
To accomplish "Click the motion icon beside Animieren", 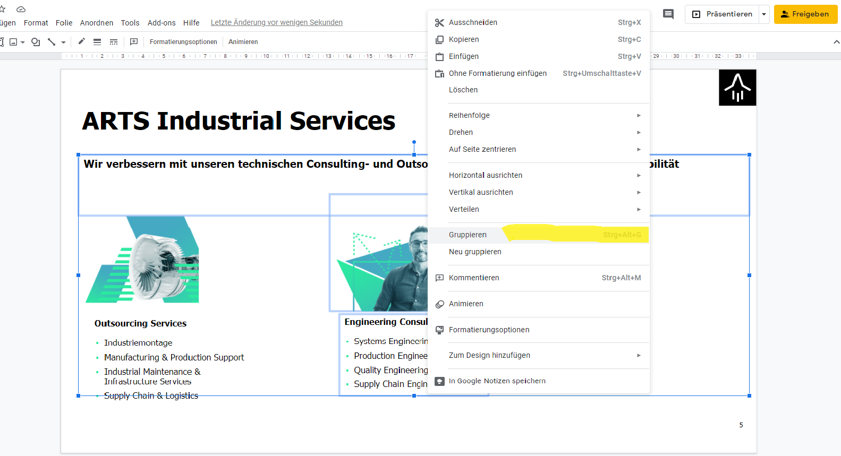I will pyautogui.click(x=439, y=304).
